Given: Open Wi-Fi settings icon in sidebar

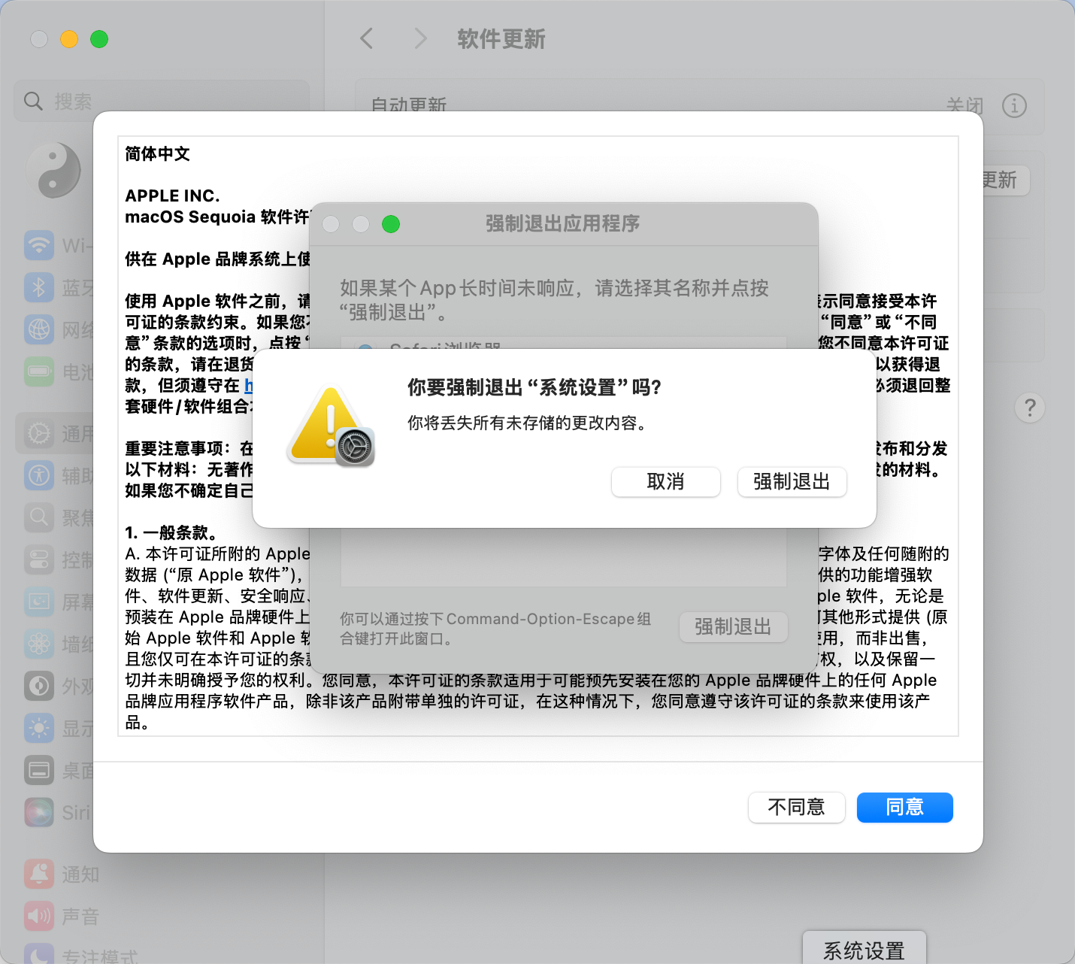Looking at the screenshot, I should click(x=39, y=245).
